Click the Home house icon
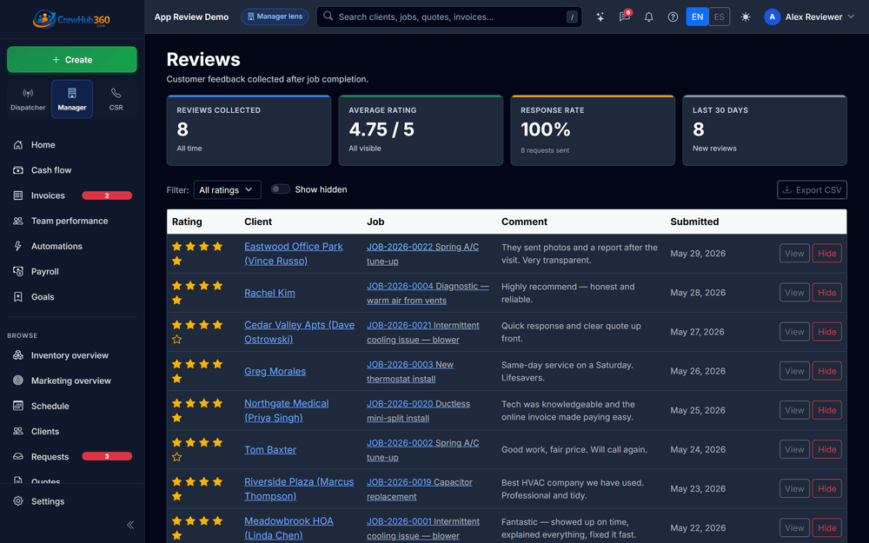Screen dimensions: 869x543 click(18, 144)
